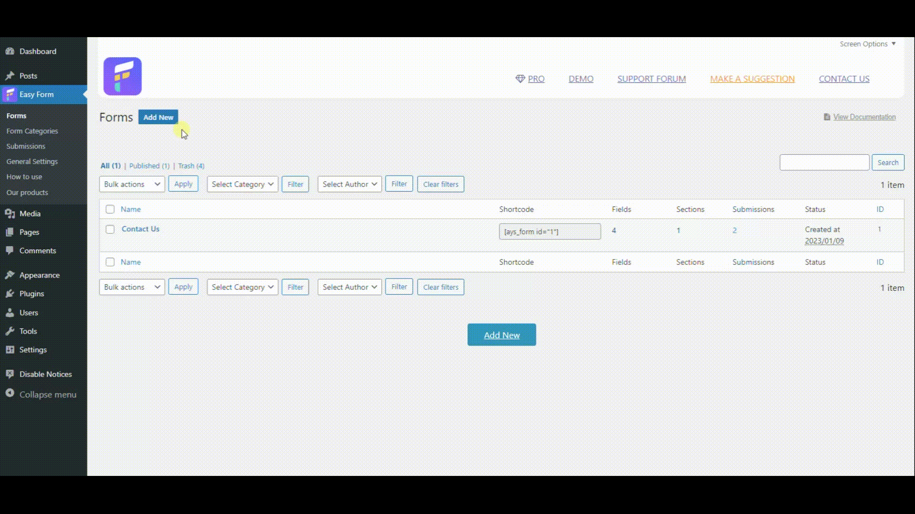Focus the forms search input field
The width and height of the screenshot is (915, 514).
(x=824, y=162)
